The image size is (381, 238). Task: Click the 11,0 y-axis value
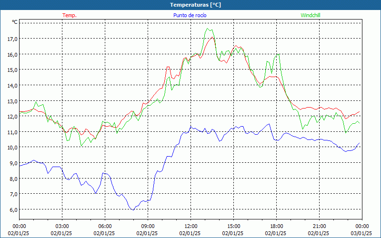click(x=12, y=132)
